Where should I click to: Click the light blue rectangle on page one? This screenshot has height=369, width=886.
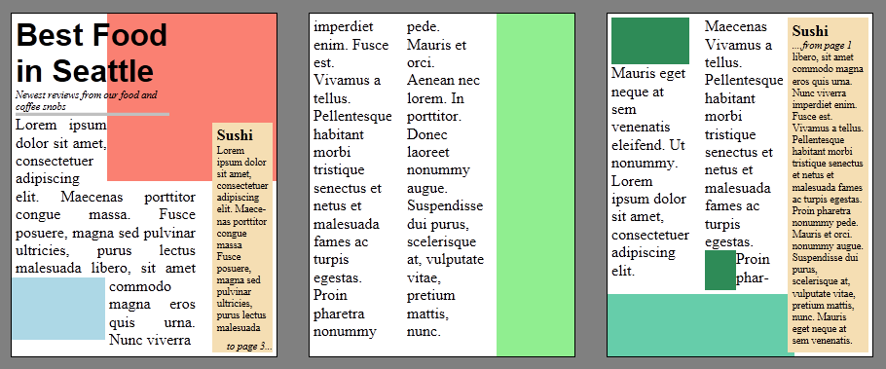[x=58, y=309]
